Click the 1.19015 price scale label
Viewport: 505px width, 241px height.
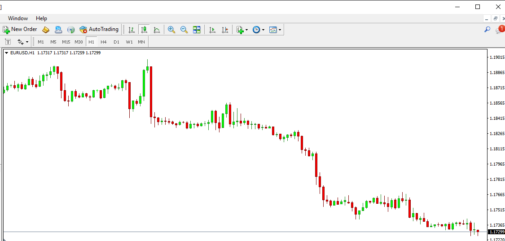tap(496, 57)
